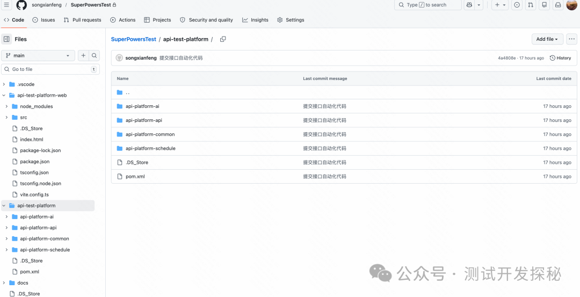
Task: Switch to the Projects tab
Action: pyautogui.click(x=157, y=20)
